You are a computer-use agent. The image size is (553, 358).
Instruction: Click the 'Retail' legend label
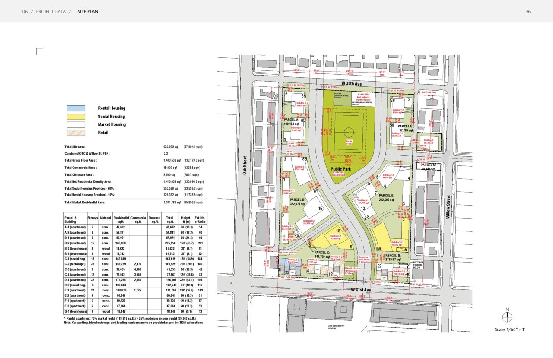103,133
